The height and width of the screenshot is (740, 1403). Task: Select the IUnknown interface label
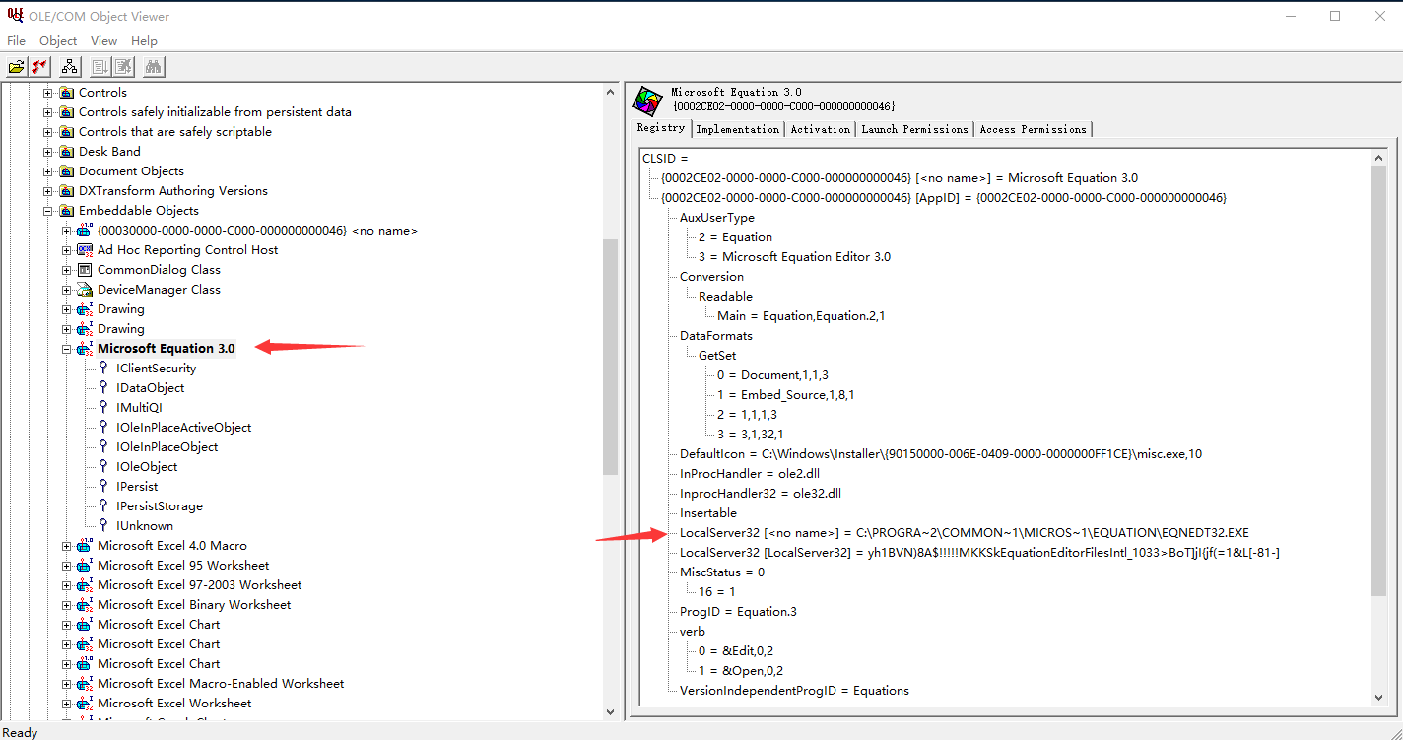[x=145, y=526]
